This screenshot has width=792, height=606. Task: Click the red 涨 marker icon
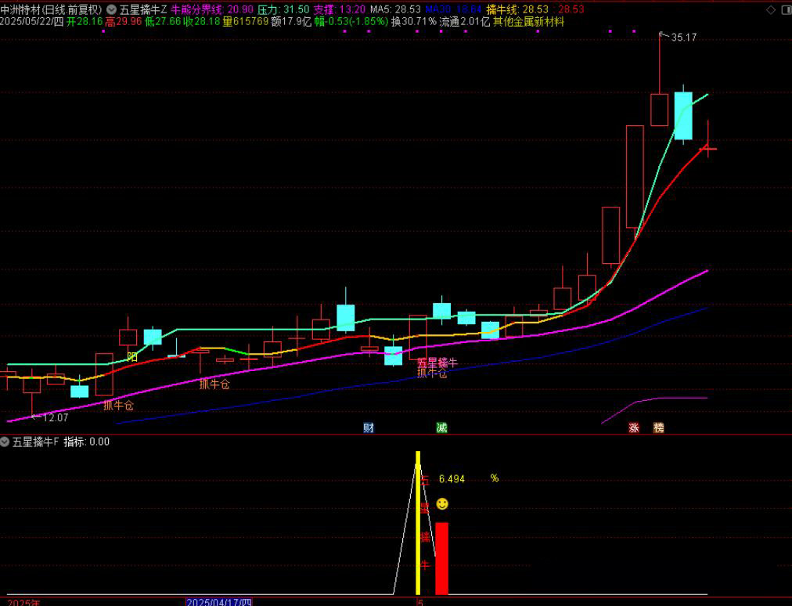(634, 428)
